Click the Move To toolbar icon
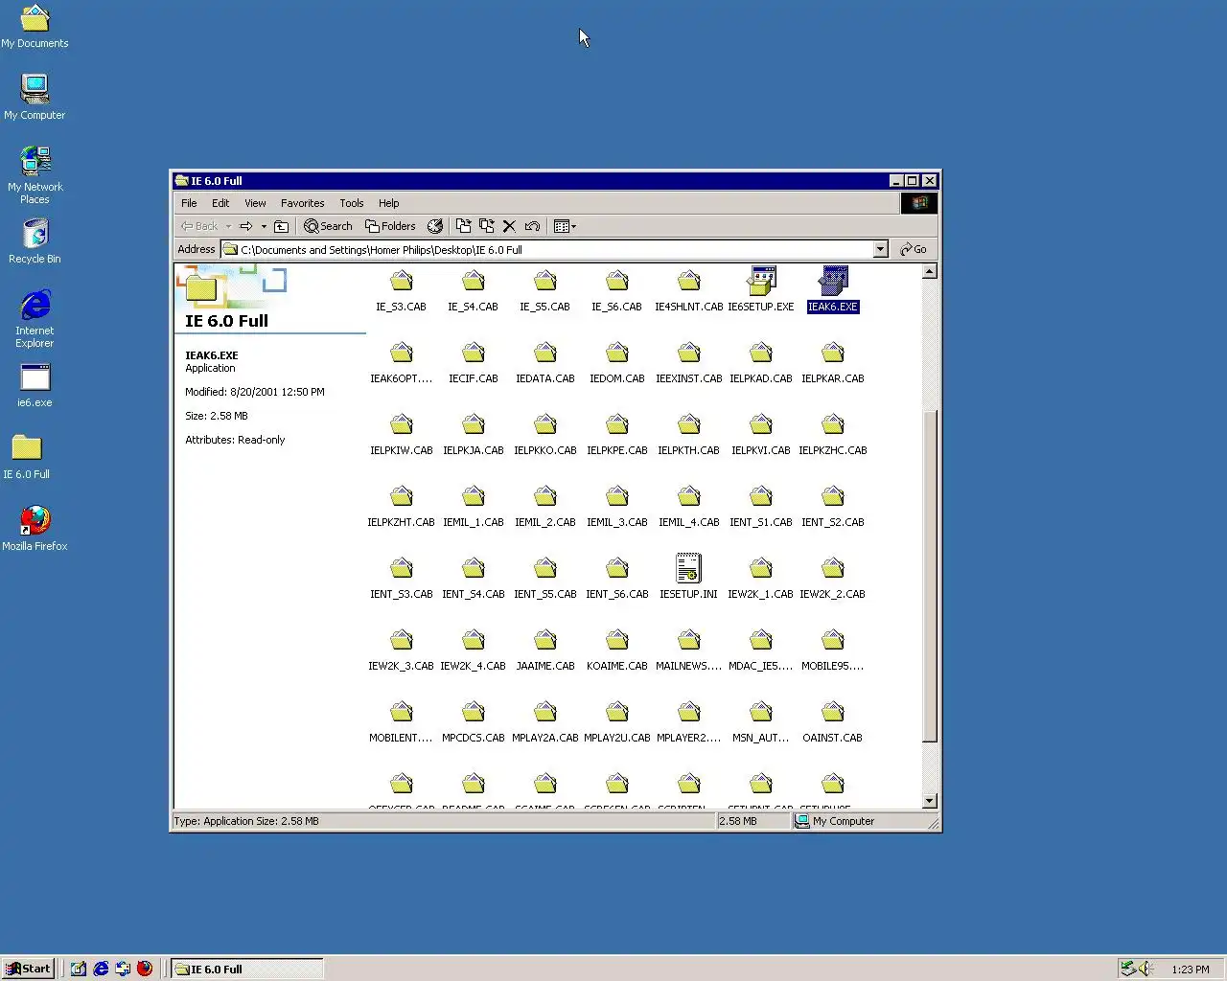The image size is (1227, 981). pos(463,226)
